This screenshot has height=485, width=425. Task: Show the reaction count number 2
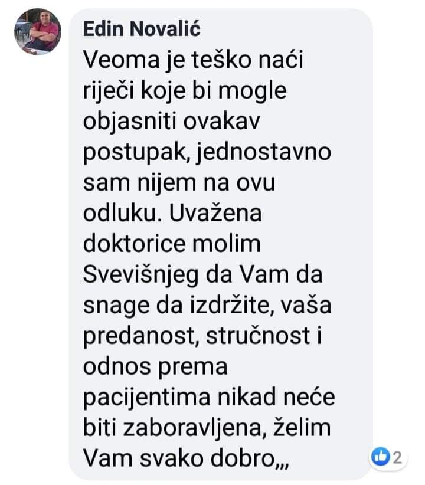pyautogui.click(x=397, y=457)
